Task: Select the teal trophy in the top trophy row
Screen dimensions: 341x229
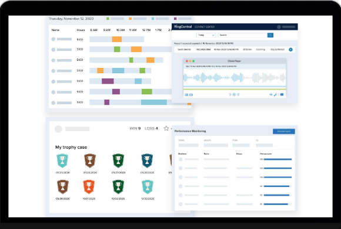Action: [62, 160]
